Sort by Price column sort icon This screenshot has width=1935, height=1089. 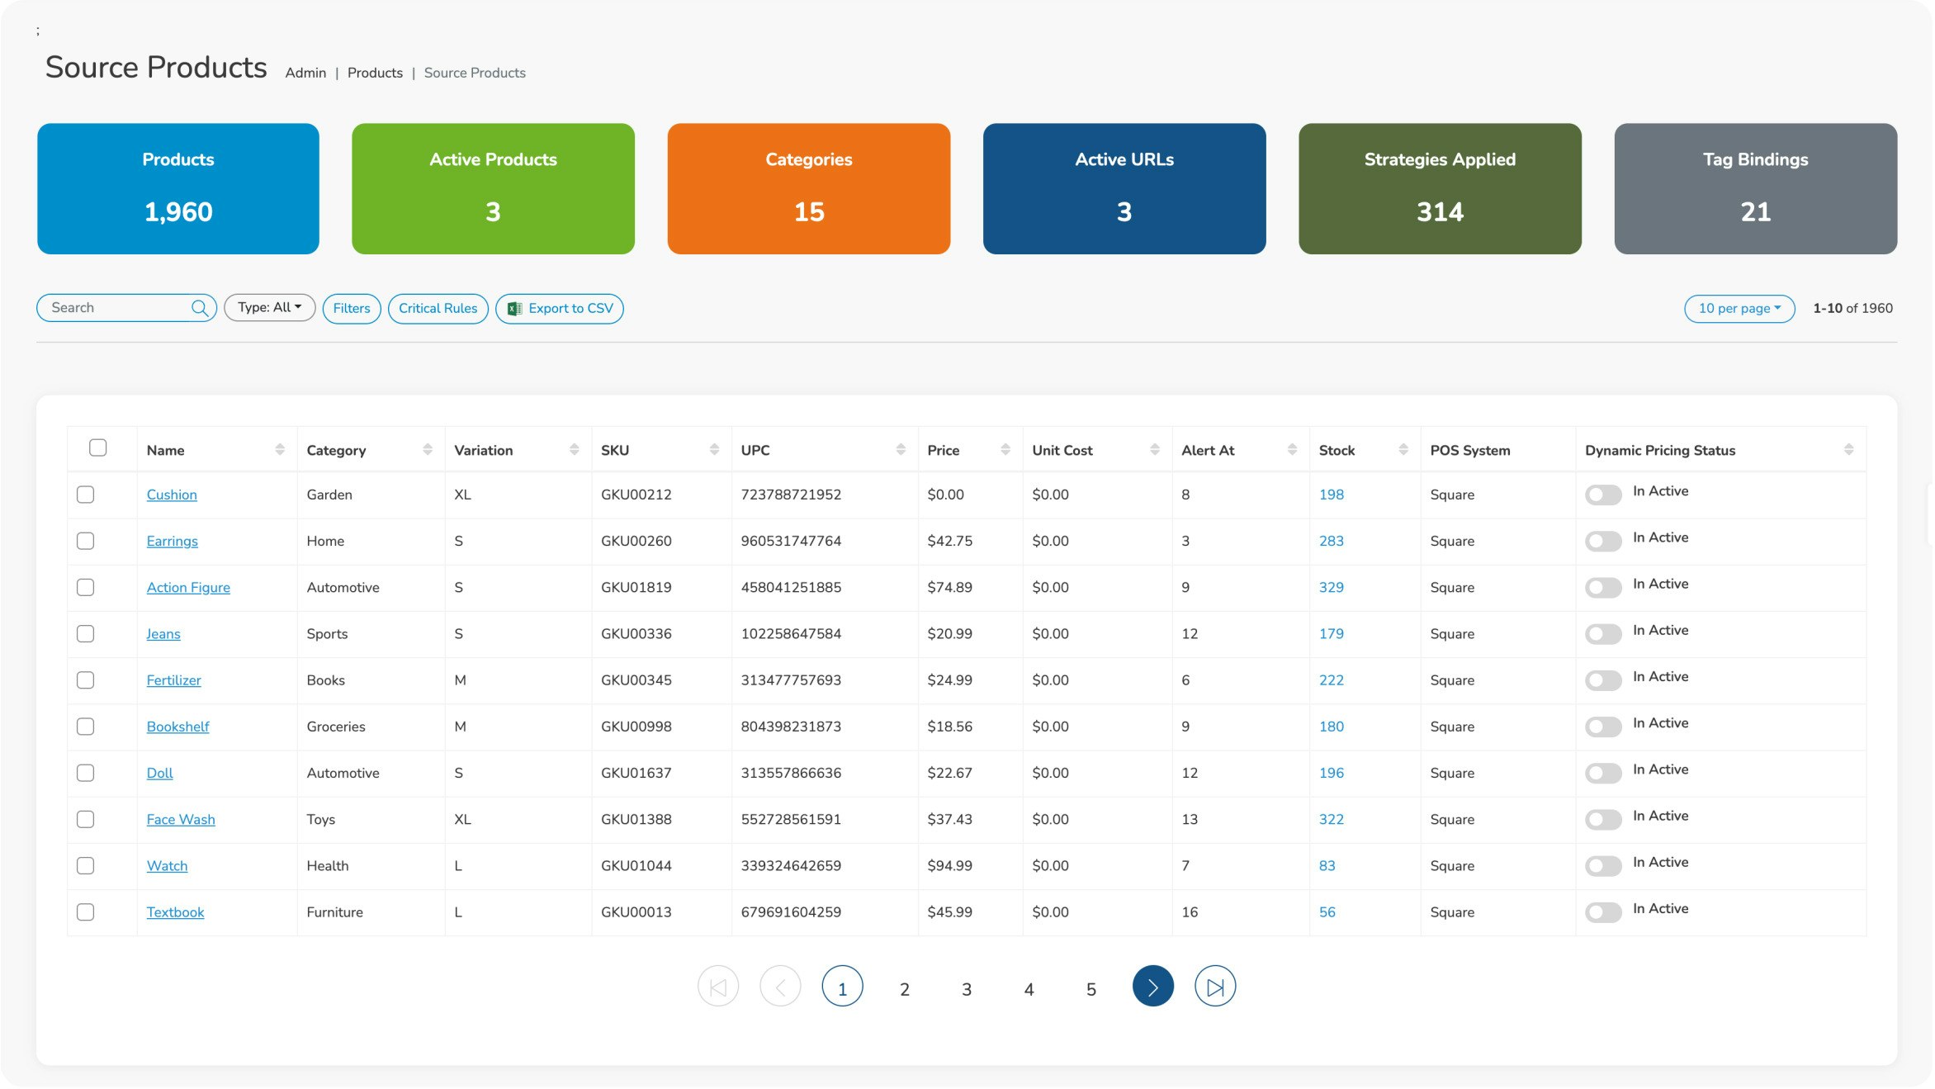(1005, 450)
